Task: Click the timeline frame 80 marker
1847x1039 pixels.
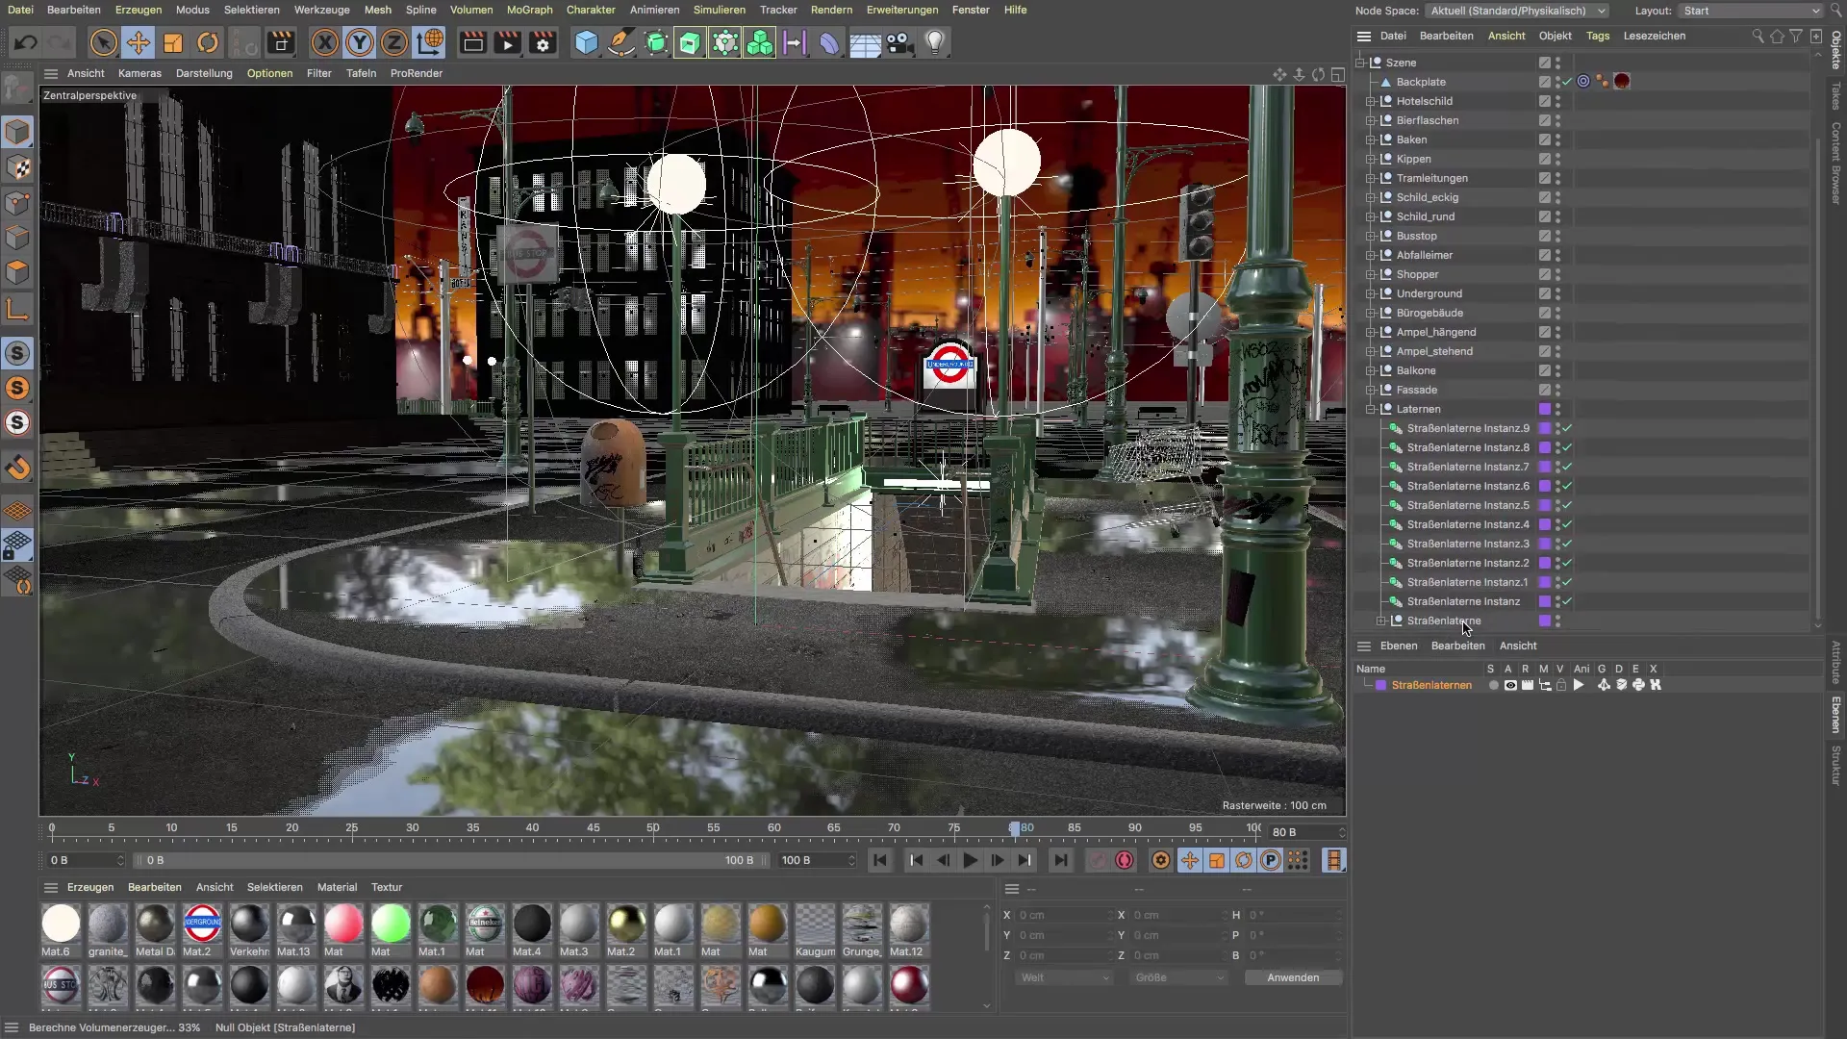Action: 1014,828
